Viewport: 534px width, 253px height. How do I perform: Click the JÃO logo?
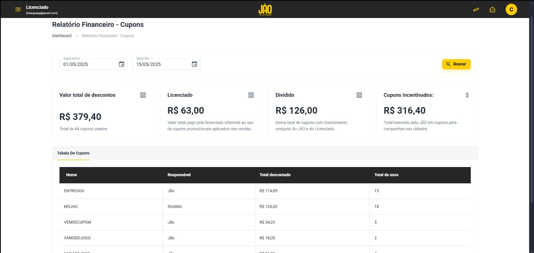point(265,9)
